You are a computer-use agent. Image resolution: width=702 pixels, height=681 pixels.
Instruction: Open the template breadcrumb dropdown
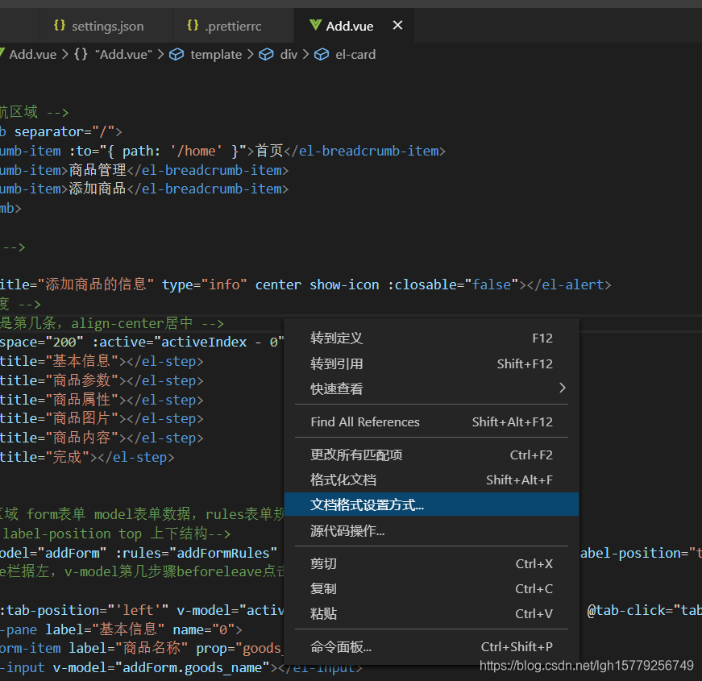pyautogui.click(x=216, y=54)
